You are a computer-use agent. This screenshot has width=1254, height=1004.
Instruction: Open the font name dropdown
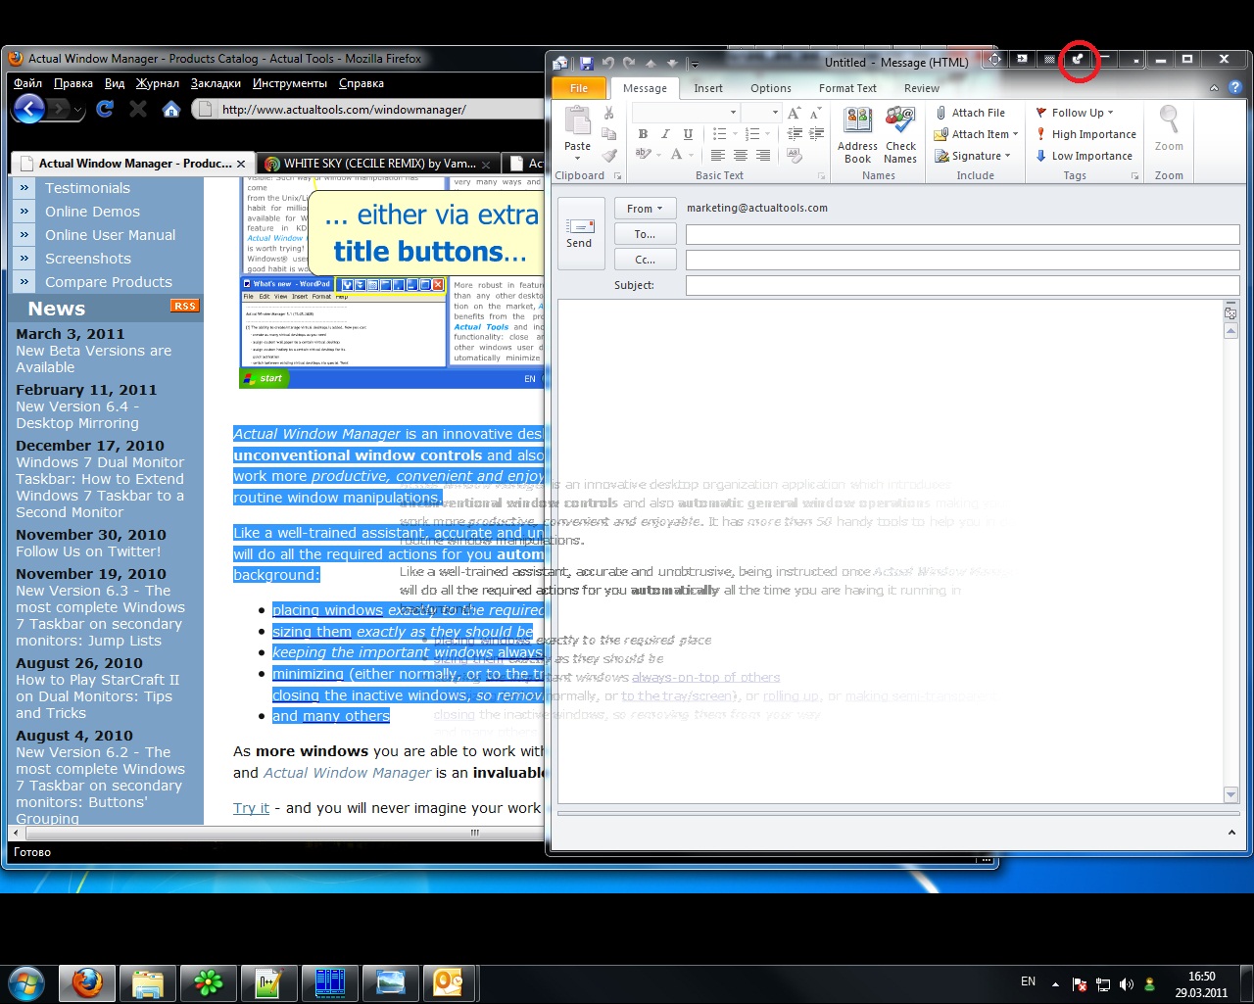(x=733, y=113)
